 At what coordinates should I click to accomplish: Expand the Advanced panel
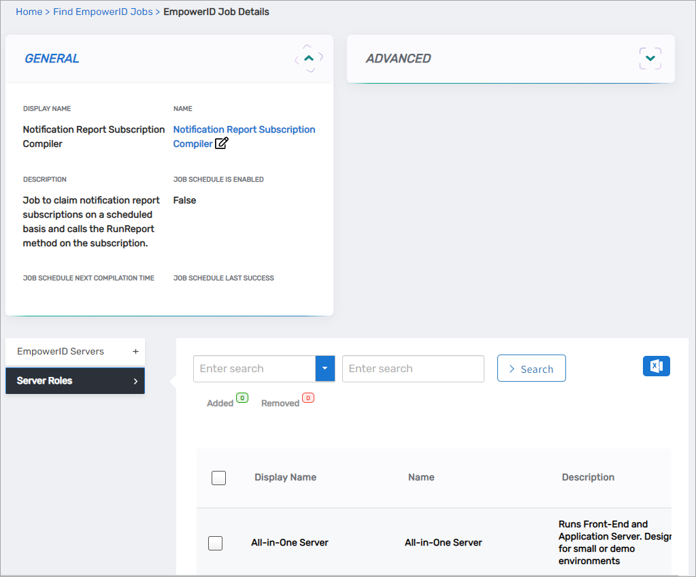(x=650, y=59)
